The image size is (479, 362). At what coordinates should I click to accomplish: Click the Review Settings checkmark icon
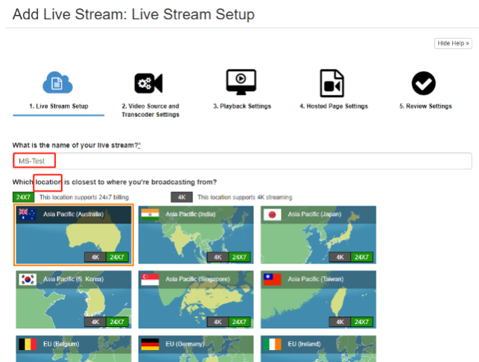click(424, 83)
